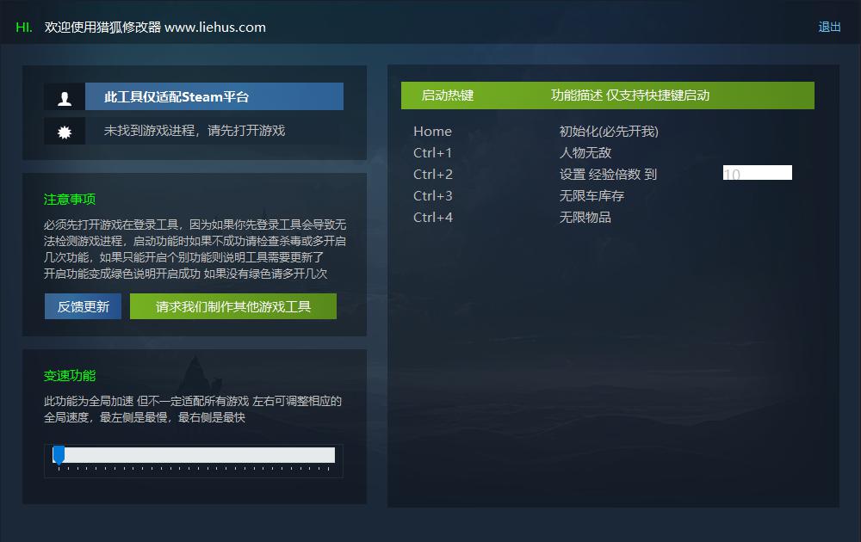This screenshot has width=861, height=542.
Task: Click the user profile icon
Action: click(65, 97)
